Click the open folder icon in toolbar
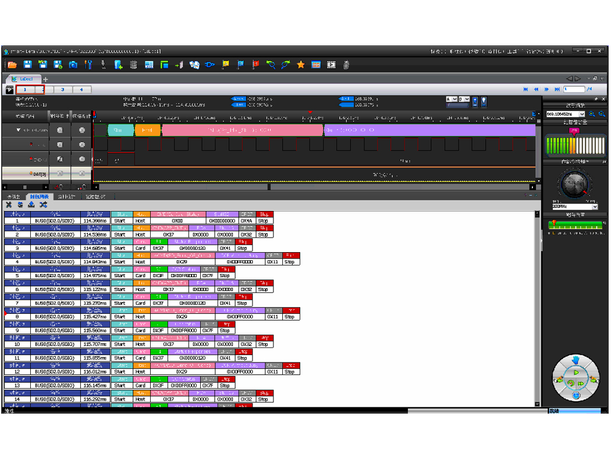The image size is (611, 459). pos(12,64)
